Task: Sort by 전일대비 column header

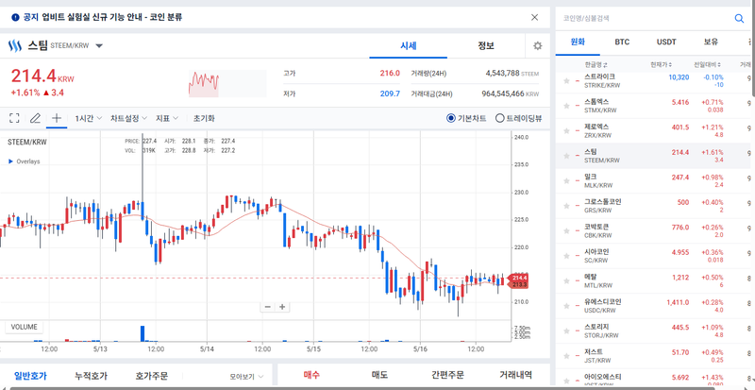Action: click(x=707, y=64)
